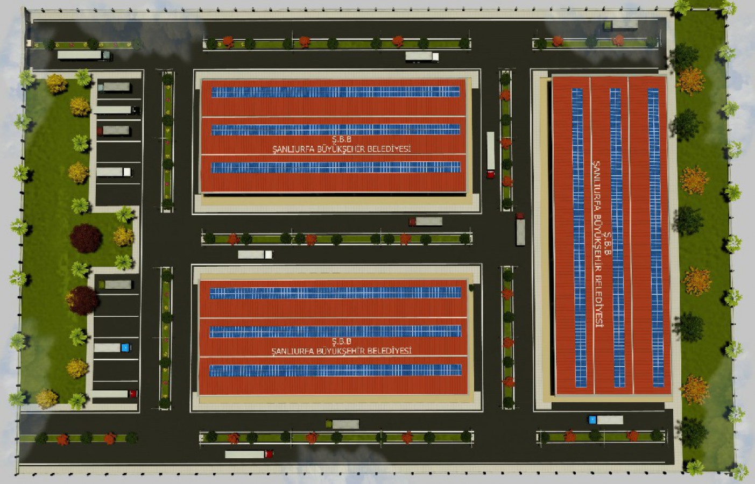The height and width of the screenshot is (484, 755).
Task: Select the lower dark red tree in the left garden
Action: [82, 300]
